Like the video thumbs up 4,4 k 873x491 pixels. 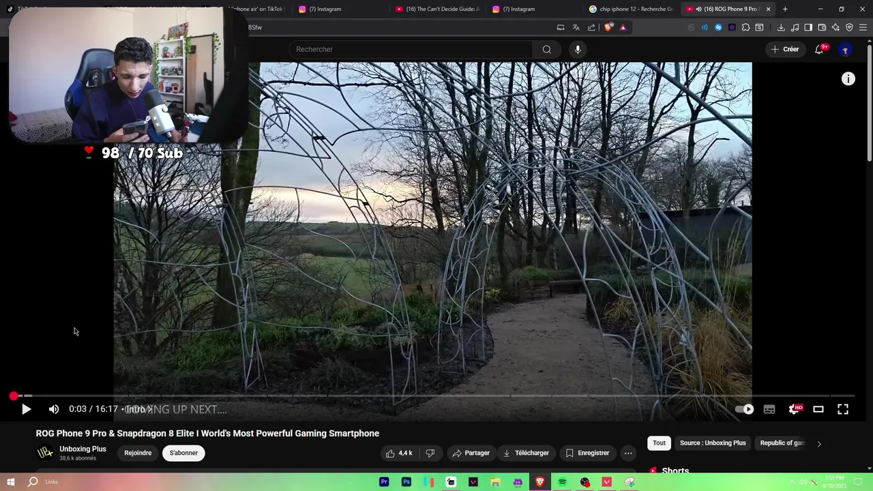400,453
